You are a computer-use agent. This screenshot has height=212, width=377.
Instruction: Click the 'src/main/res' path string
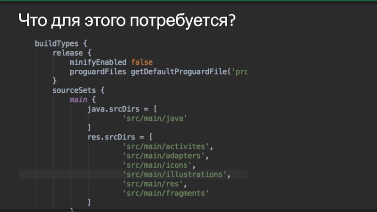(x=155, y=184)
